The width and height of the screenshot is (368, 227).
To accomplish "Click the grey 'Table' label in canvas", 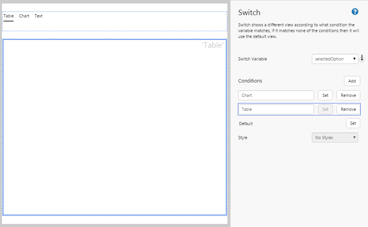I will pyautogui.click(x=213, y=45).
